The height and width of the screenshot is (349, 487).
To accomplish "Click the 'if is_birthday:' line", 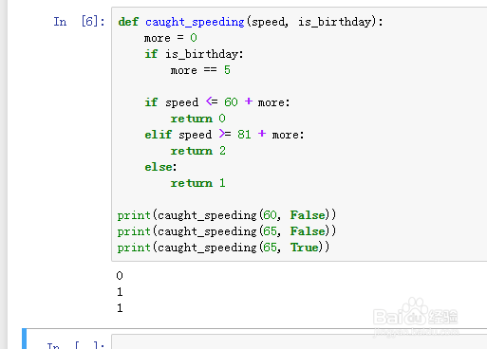I will (194, 54).
